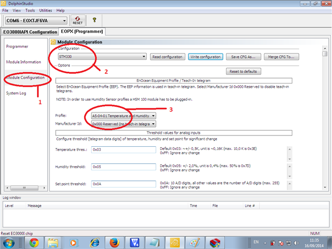This screenshot has width=332, height=249.
Task: Expand the STM330 configuration dropdown
Action: tap(144, 57)
